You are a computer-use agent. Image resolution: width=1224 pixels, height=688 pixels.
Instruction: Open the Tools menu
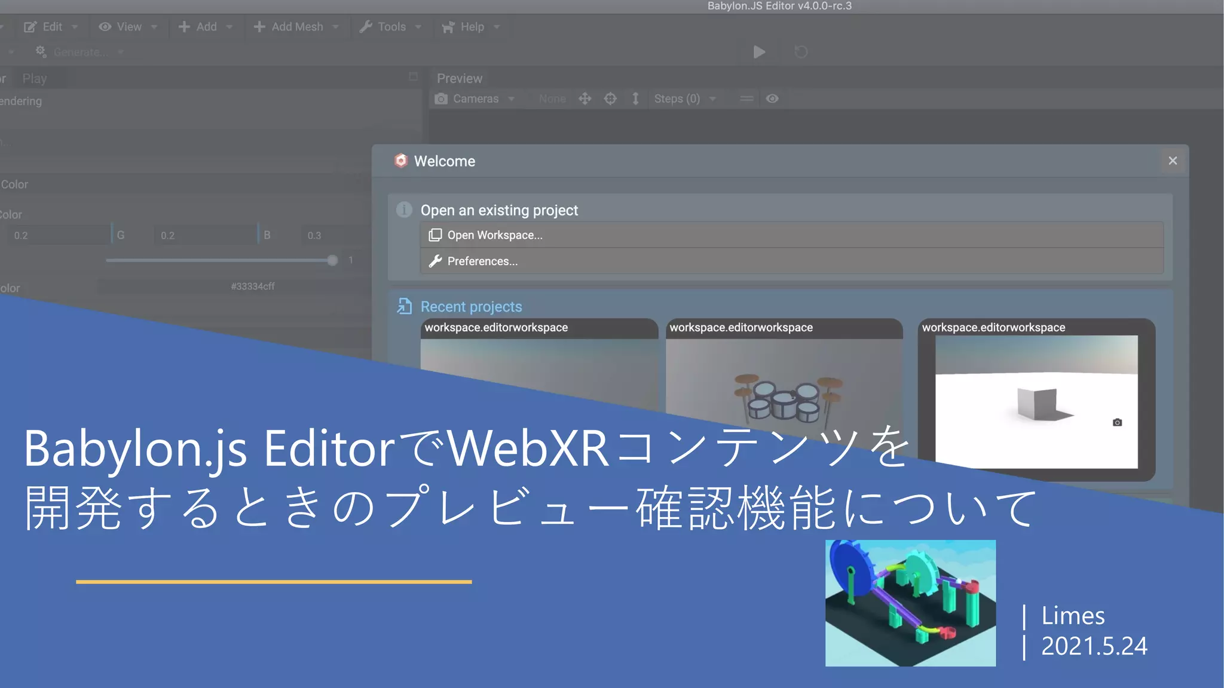(390, 27)
